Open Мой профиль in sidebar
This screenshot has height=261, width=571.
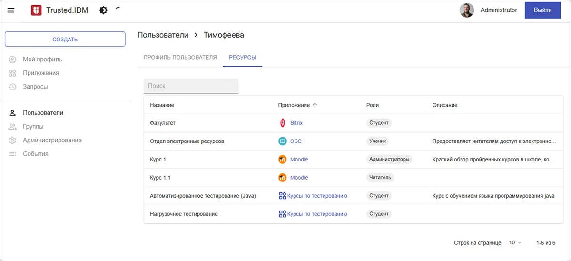(x=42, y=60)
